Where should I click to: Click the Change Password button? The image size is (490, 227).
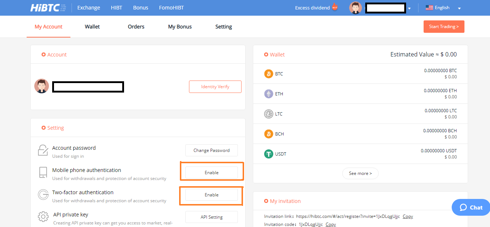[x=212, y=150]
